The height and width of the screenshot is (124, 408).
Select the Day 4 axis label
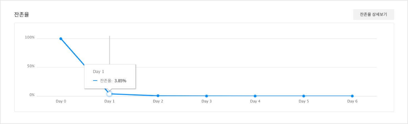[255, 101]
